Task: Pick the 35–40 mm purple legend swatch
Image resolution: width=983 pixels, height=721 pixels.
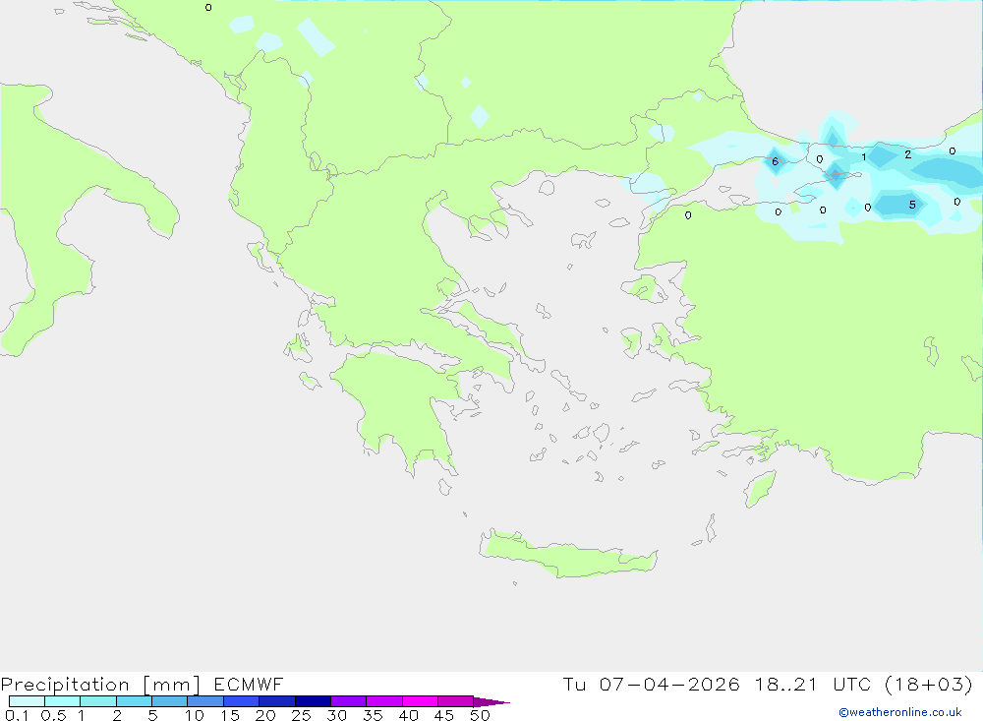Action: coord(384,701)
